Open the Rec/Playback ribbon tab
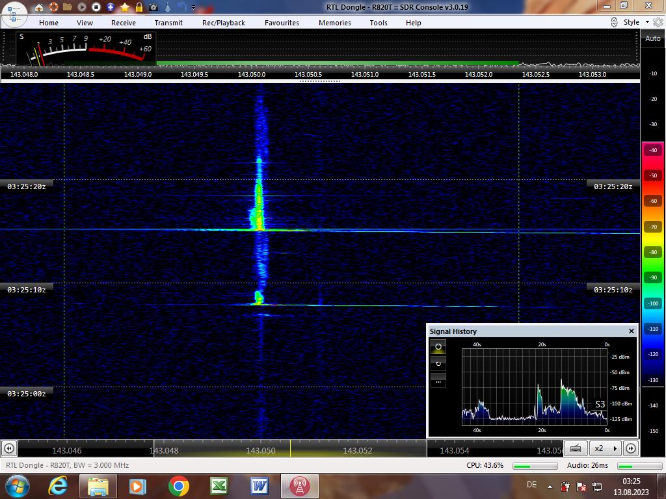Image resolution: width=666 pixels, height=499 pixels. tap(224, 23)
